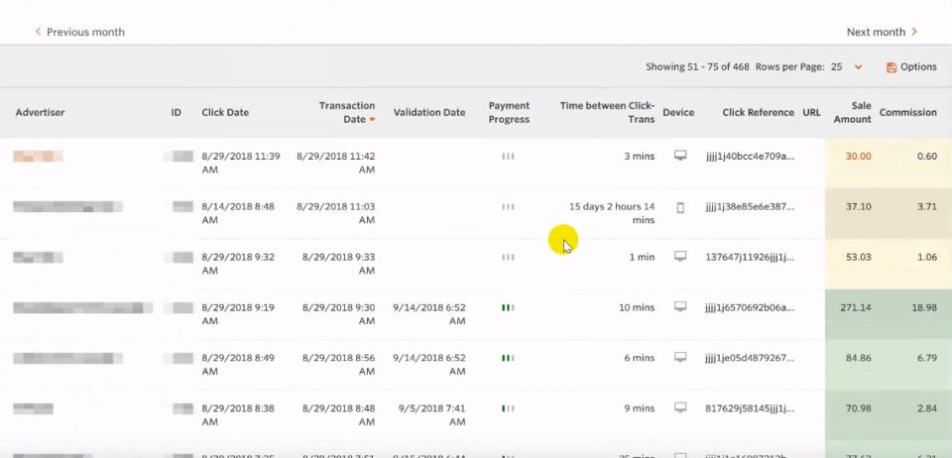Sort by ID column header
The image size is (952, 458).
[x=177, y=112]
